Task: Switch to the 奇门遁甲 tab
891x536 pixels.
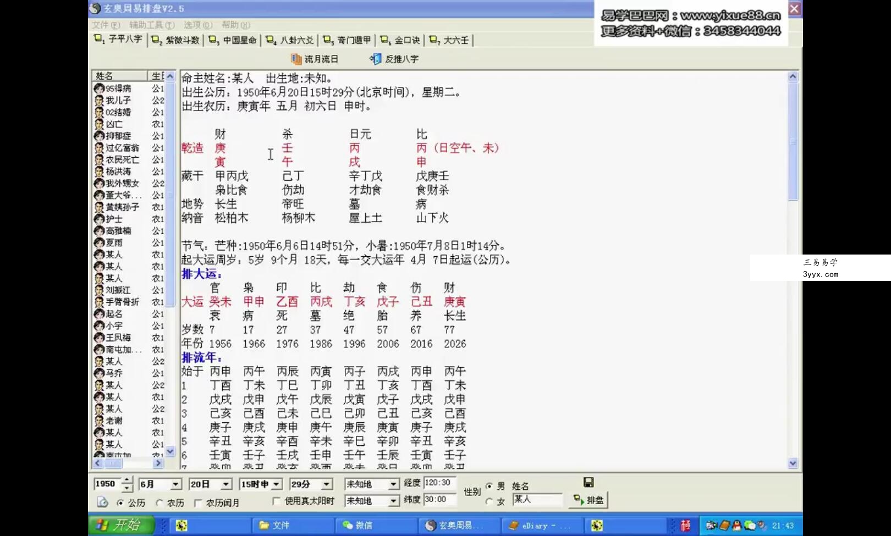Action: (347, 40)
